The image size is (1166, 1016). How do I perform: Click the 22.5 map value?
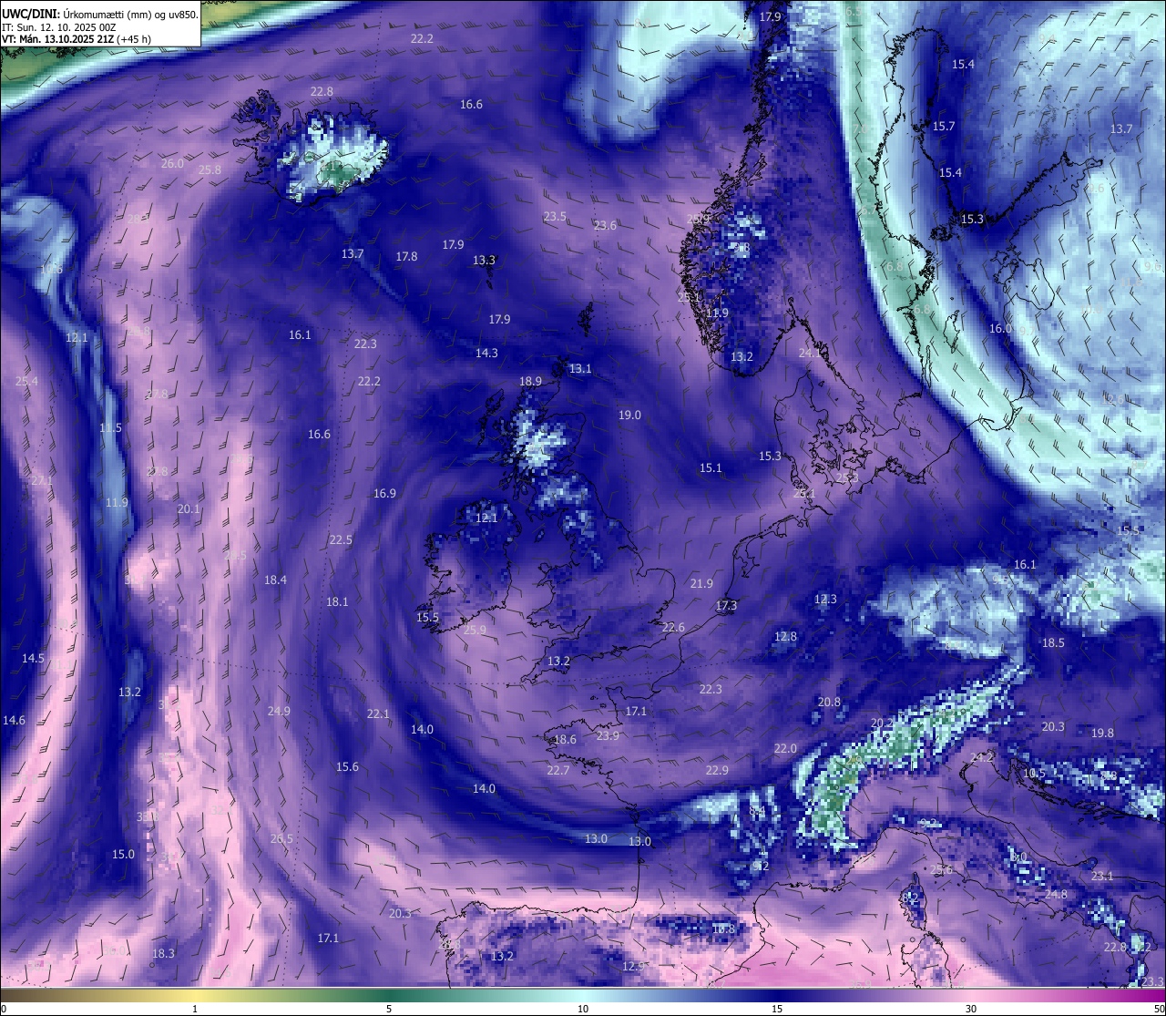[341, 540]
